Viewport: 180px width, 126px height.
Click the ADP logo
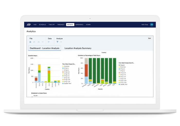(29, 25)
